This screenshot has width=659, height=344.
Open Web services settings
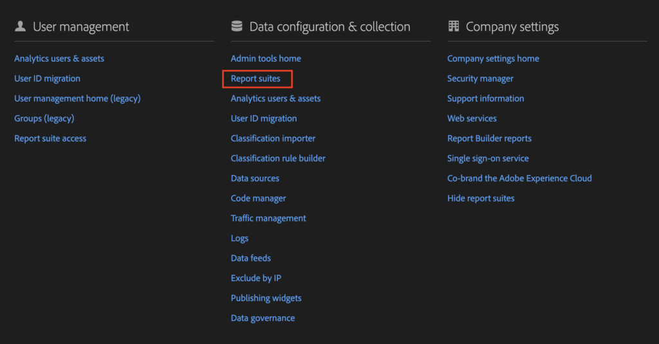472,118
